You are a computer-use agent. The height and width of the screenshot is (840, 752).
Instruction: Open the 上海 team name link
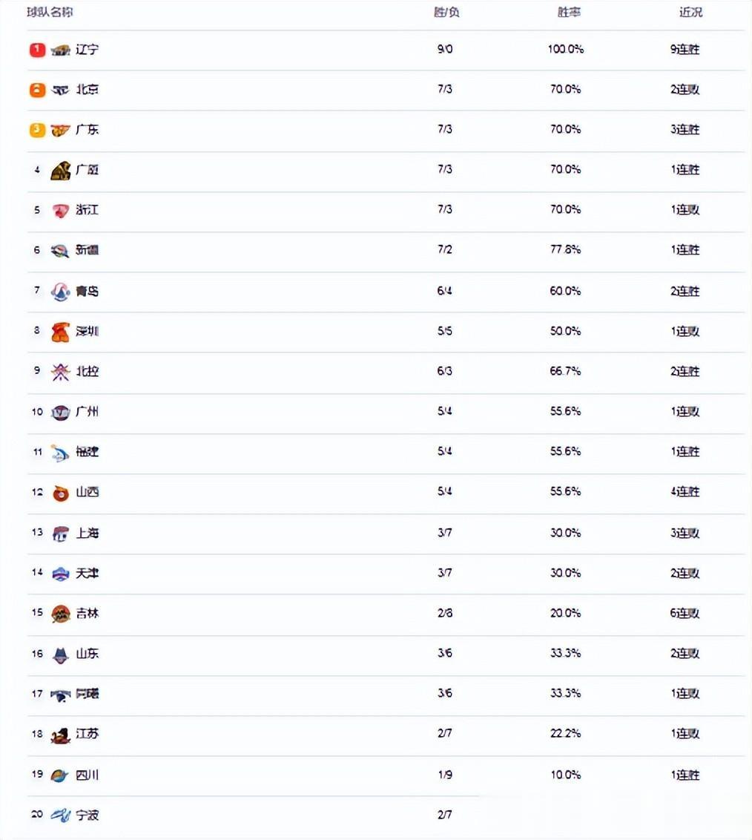[88, 533]
